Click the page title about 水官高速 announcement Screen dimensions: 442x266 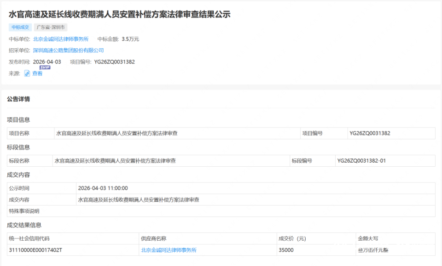[x=120, y=14]
